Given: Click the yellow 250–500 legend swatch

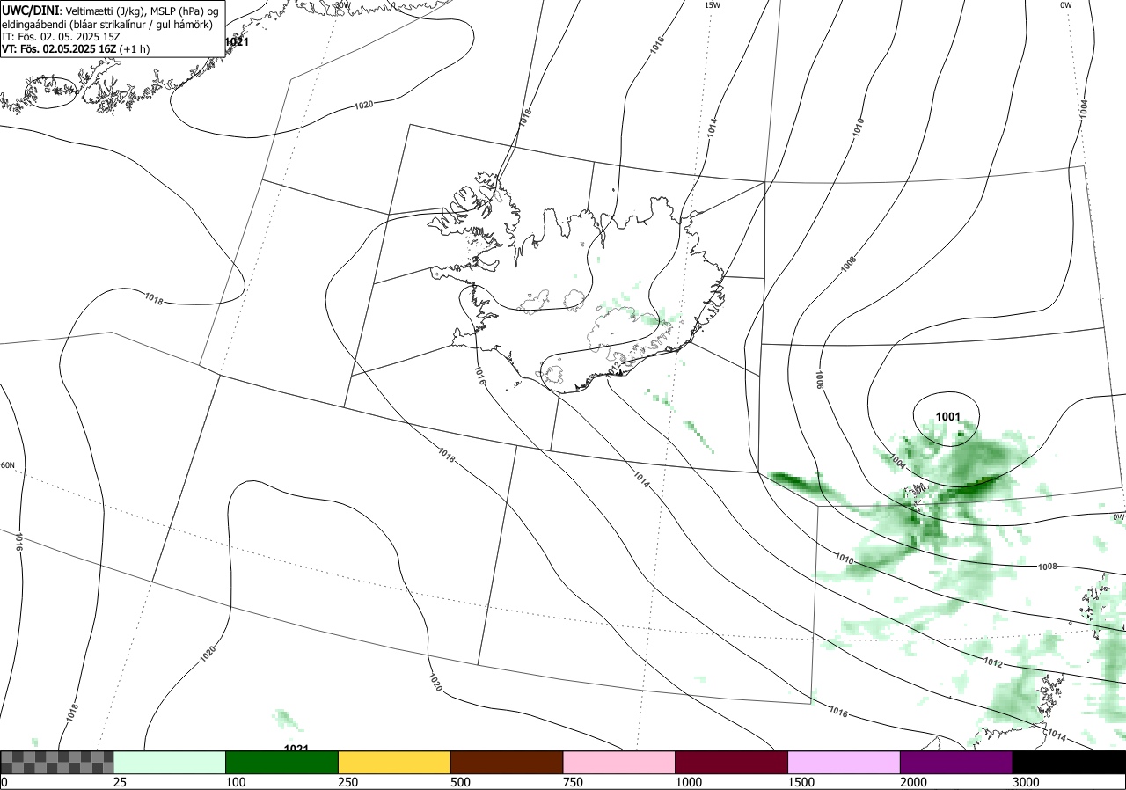Looking at the screenshot, I should (394, 762).
